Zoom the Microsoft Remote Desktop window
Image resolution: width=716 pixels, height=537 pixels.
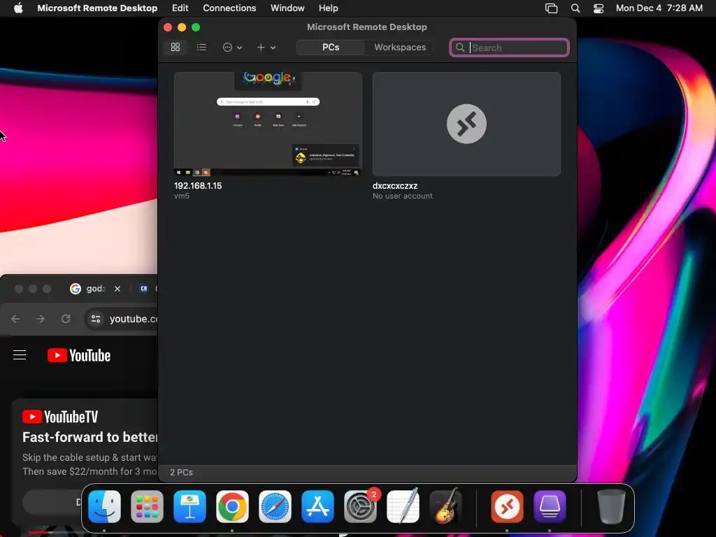tap(196, 27)
